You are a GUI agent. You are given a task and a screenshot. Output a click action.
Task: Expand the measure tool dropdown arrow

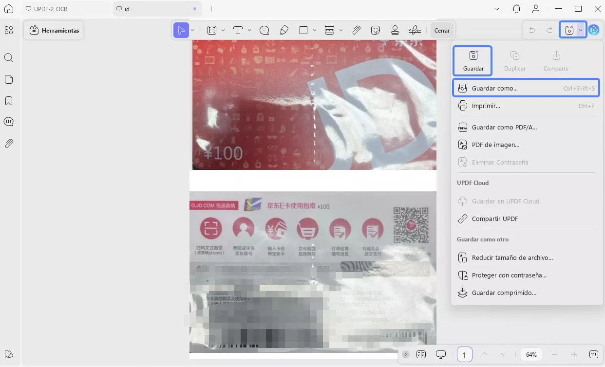pyautogui.click(x=341, y=30)
